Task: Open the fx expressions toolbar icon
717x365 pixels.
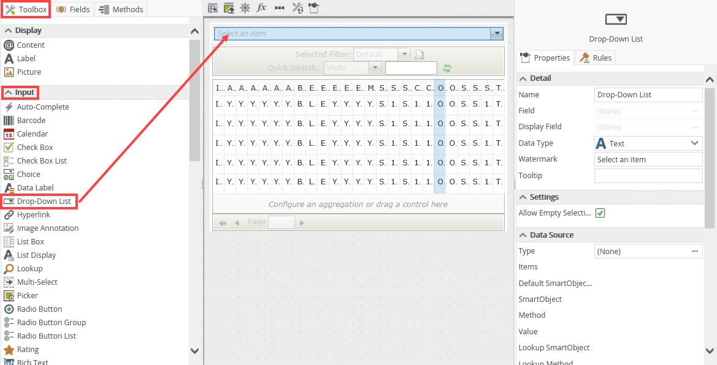Action: coord(261,8)
